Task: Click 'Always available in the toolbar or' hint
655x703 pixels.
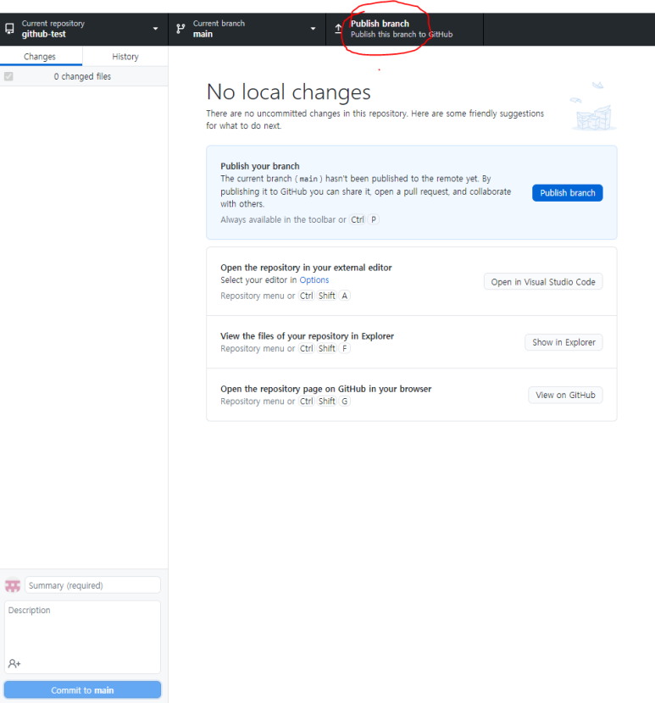Action: (283, 219)
